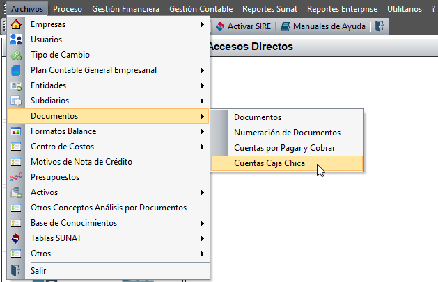Image resolution: width=438 pixels, height=282 pixels.
Task: Open the Reportes Sunat menu
Action: click(269, 9)
